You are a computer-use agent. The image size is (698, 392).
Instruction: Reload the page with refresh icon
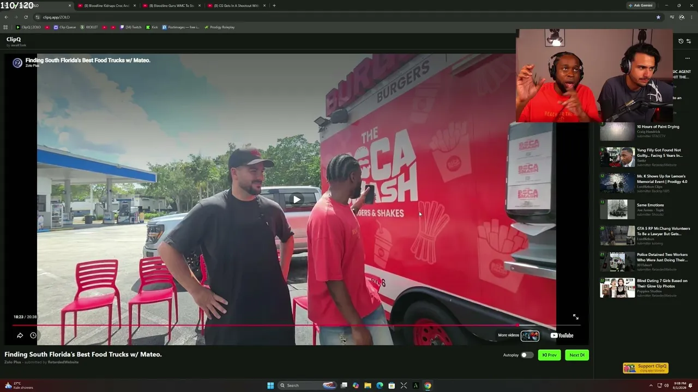pyautogui.click(x=26, y=17)
